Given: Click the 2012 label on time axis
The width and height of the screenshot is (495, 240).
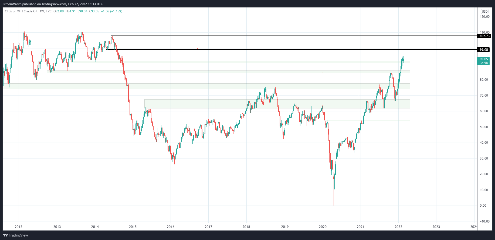Looking at the screenshot, I should (19, 227).
